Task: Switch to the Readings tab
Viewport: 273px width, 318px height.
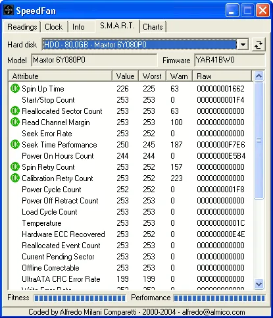Action: point(22,27)
